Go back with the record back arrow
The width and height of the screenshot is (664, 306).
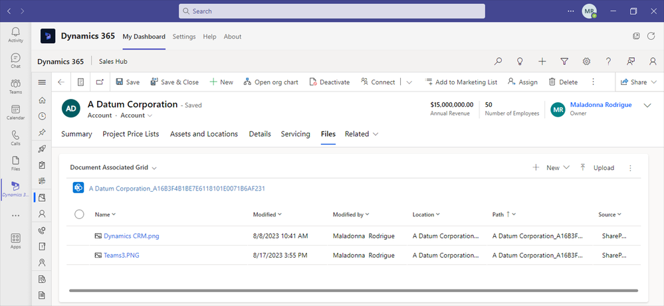pyautogui.click(x=61, y=82)
